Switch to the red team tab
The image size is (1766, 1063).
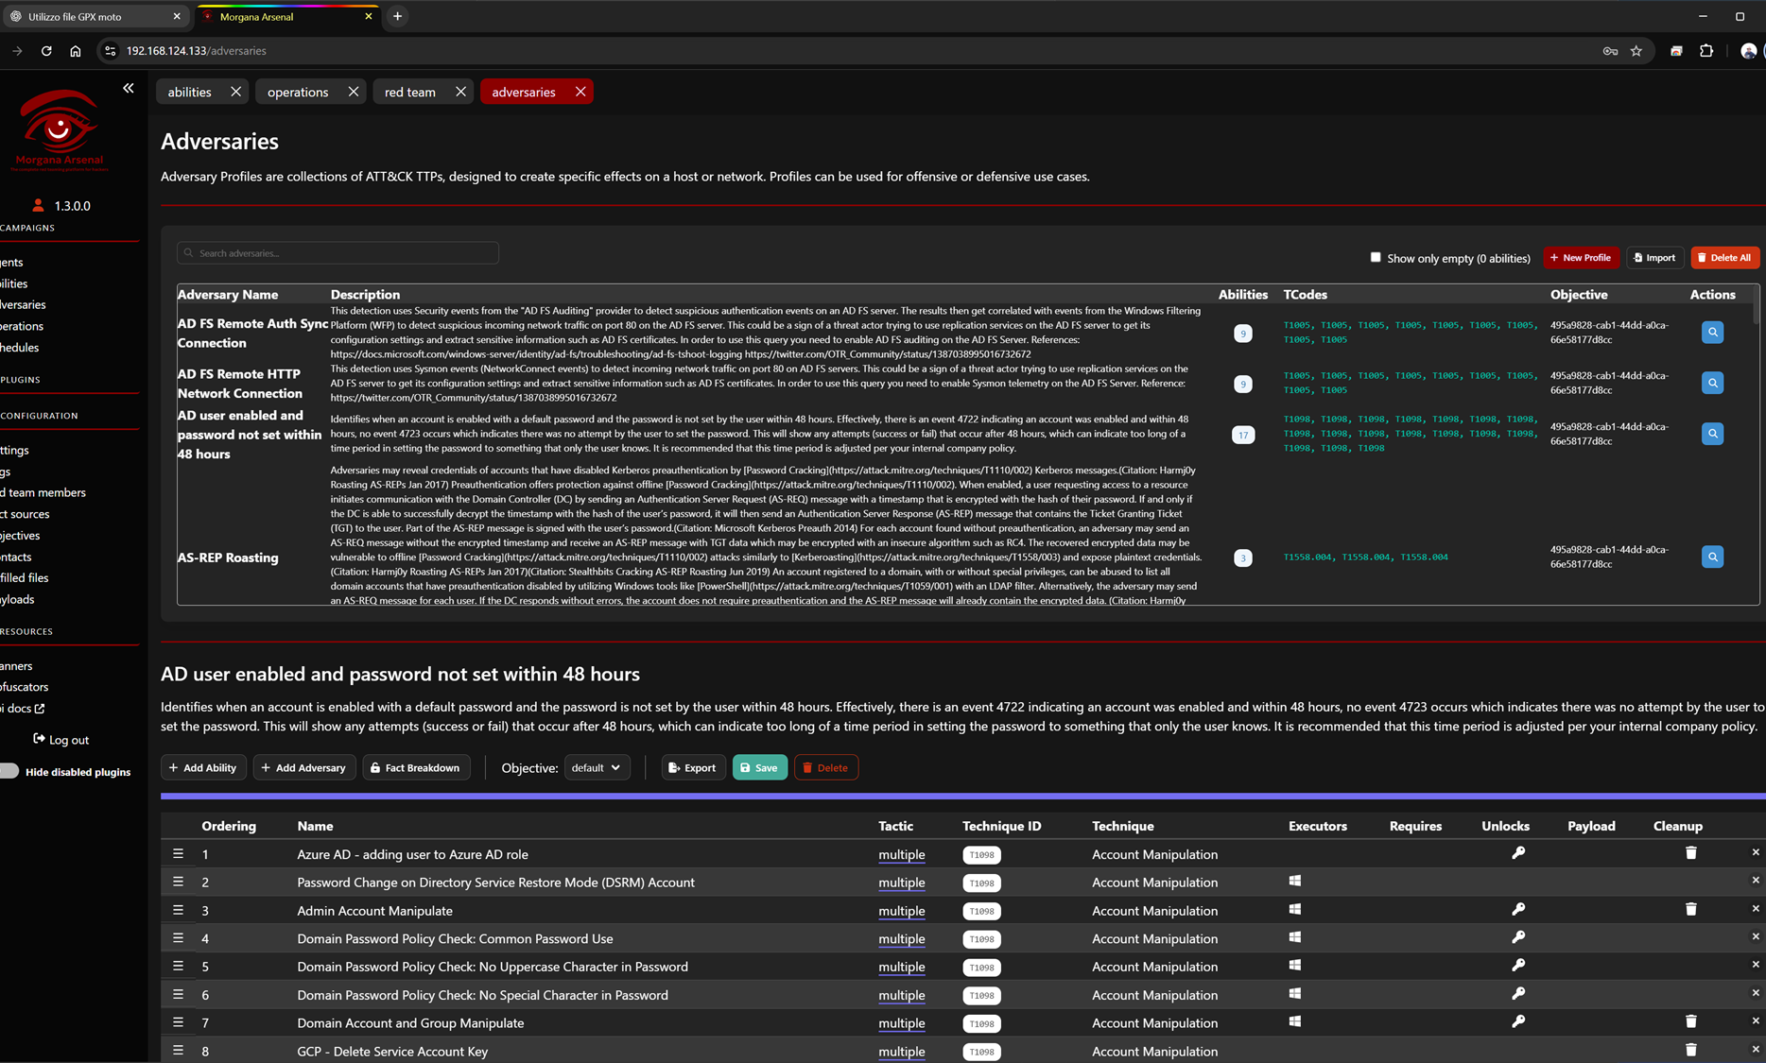point(409,92)
